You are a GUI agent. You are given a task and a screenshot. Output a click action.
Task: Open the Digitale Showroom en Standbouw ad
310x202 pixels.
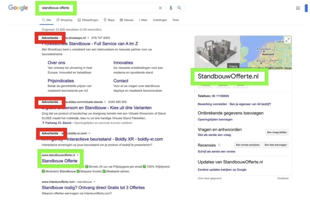97,108
